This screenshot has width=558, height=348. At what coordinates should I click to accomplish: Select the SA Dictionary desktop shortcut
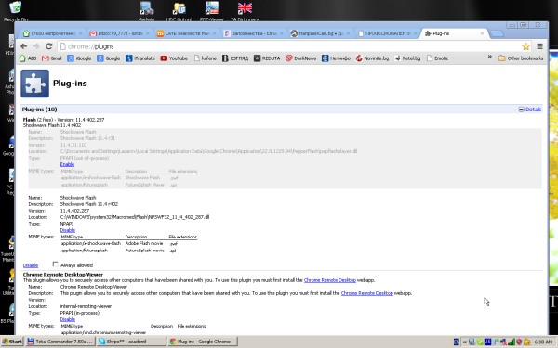tap(245, 11)
